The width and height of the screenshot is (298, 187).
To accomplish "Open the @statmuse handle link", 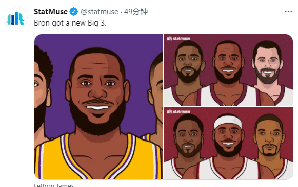I will pos(100,12).
